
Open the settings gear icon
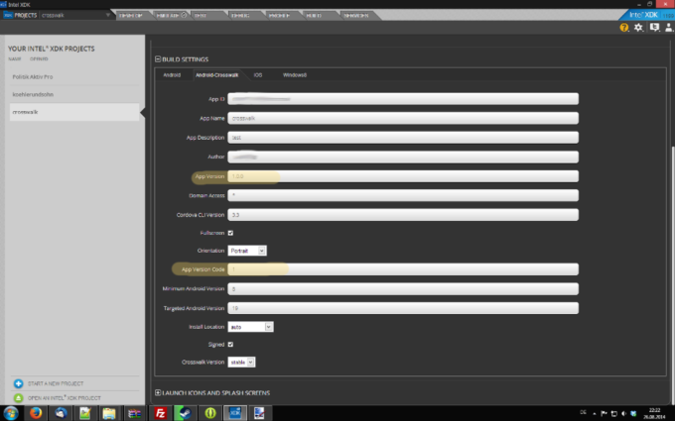tap(638, 28)
